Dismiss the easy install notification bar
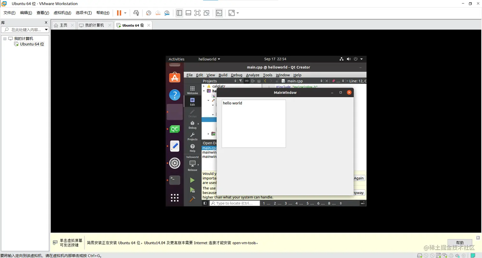The width and height of the screenshot is (482, 258). pos(478,238)
